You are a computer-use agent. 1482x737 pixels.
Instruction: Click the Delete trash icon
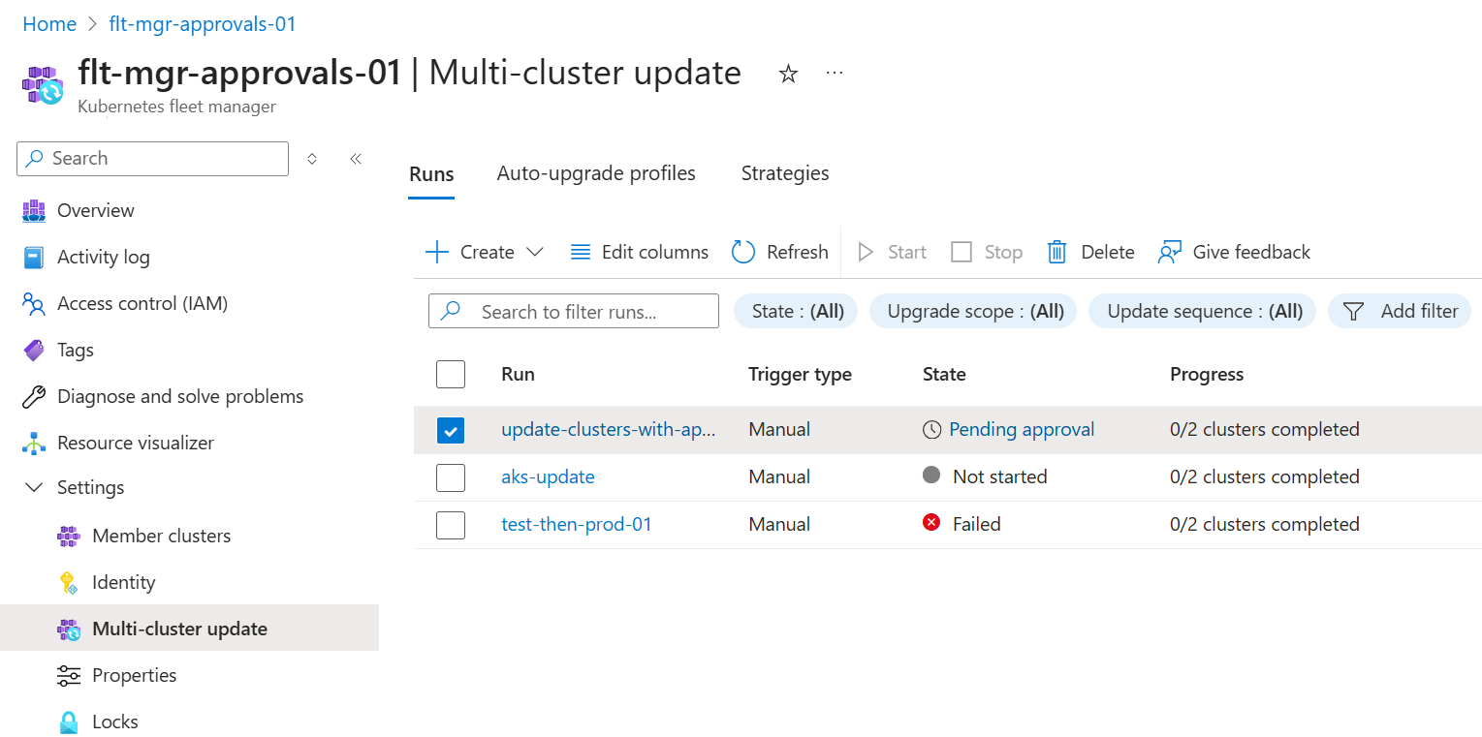(1056, 252)
